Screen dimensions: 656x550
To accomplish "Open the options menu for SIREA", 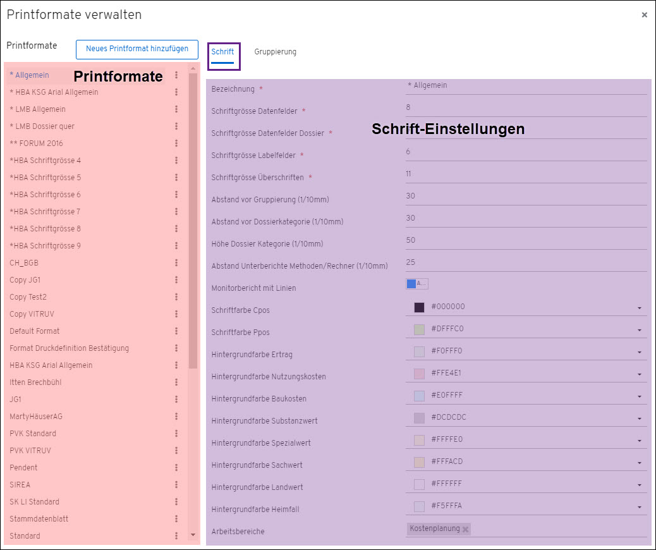I will (x=176, y=485).
